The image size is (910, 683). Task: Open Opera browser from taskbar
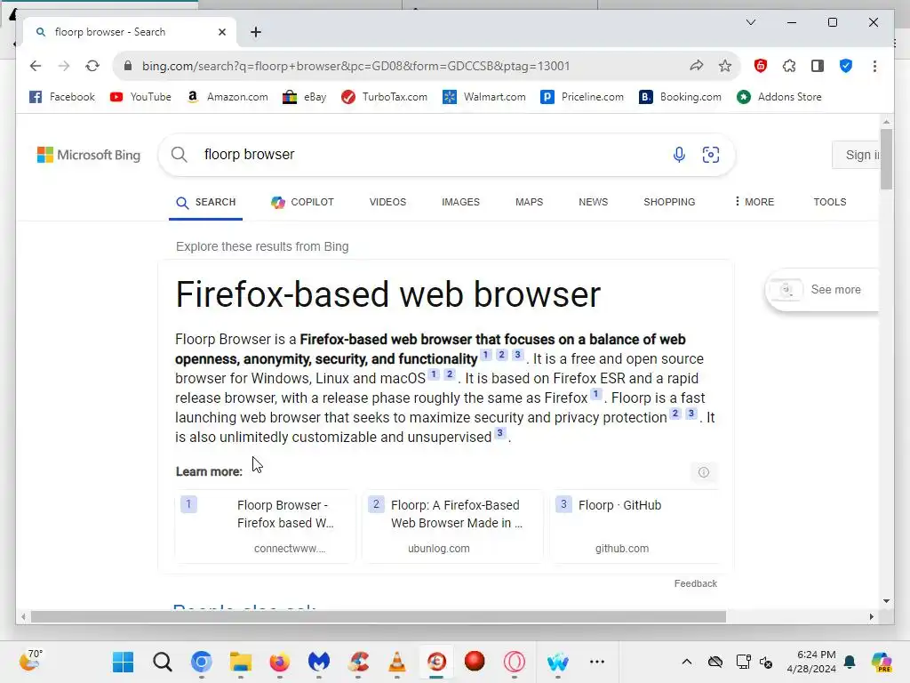515,662
